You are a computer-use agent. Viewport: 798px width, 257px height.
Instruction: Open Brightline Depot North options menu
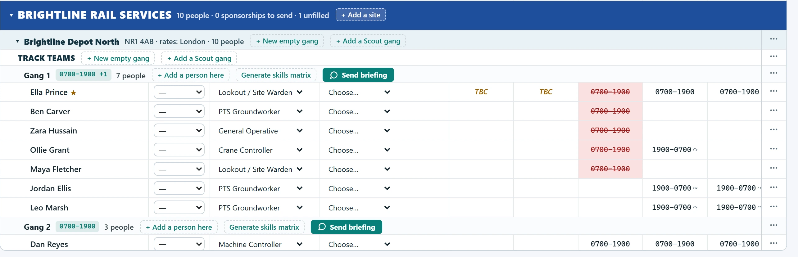point(773,39)
